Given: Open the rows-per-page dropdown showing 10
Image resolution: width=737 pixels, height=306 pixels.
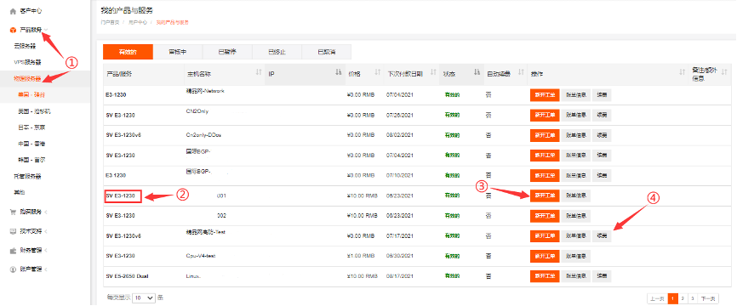Looking at the screenshot, I should (144, 297).
